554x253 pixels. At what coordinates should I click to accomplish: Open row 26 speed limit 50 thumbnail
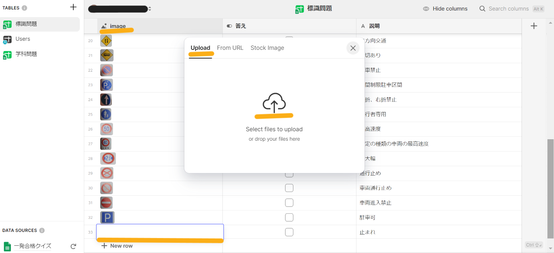tap(106, 129)
